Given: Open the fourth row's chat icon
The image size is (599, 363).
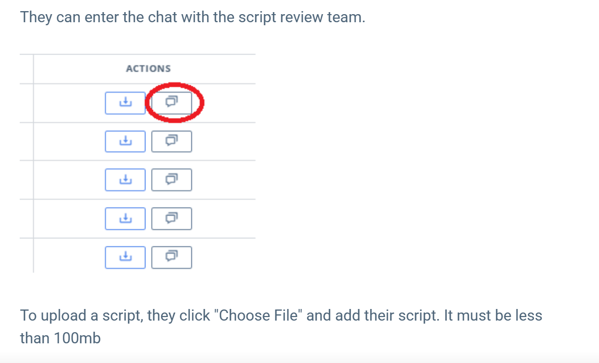Looking at the screenshot, I should (172, 219).
